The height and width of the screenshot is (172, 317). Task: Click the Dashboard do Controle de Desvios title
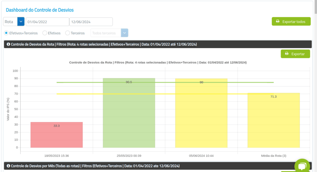click(40, 10)
